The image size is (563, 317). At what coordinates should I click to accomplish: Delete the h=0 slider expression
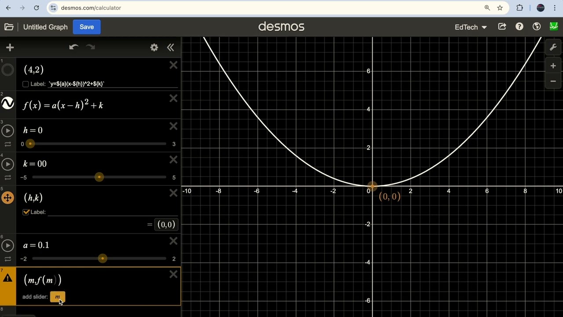[x=173, y=126]
